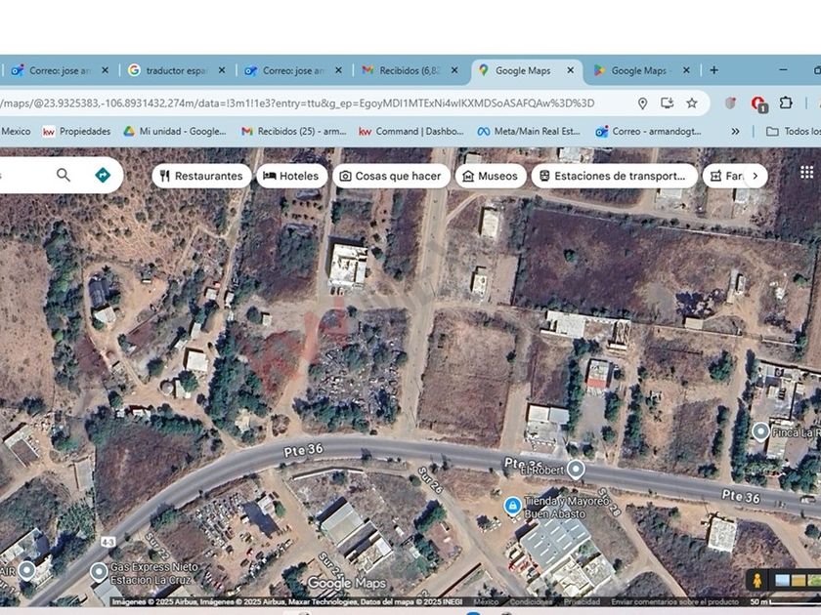Open the shield extension icon
This screenshot has width=821, height=615.
pyautogui.click(x=730, y=103)
